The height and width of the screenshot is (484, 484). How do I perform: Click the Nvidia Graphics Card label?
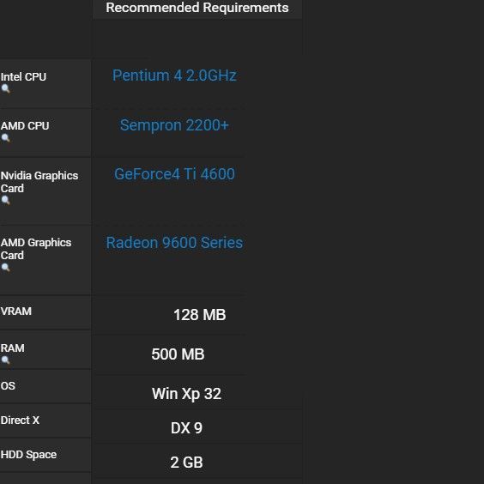[x=39, y=182]
